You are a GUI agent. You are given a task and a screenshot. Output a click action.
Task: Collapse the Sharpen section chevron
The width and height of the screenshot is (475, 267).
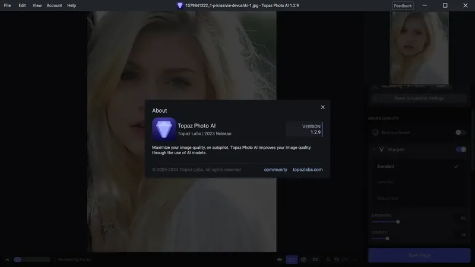pos(374,150)
